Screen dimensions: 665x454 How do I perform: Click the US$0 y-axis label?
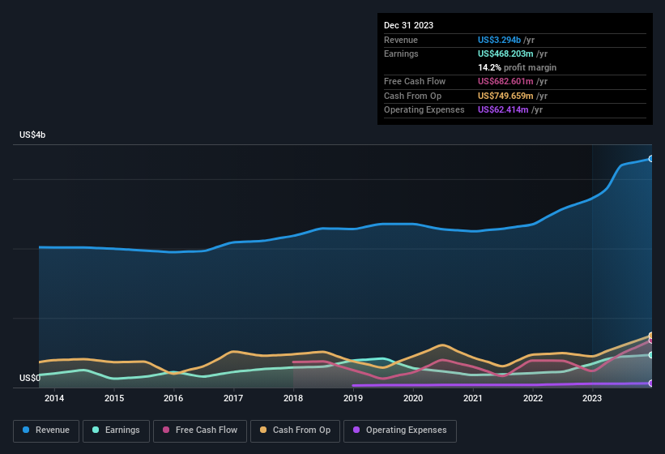click(30, 378)
